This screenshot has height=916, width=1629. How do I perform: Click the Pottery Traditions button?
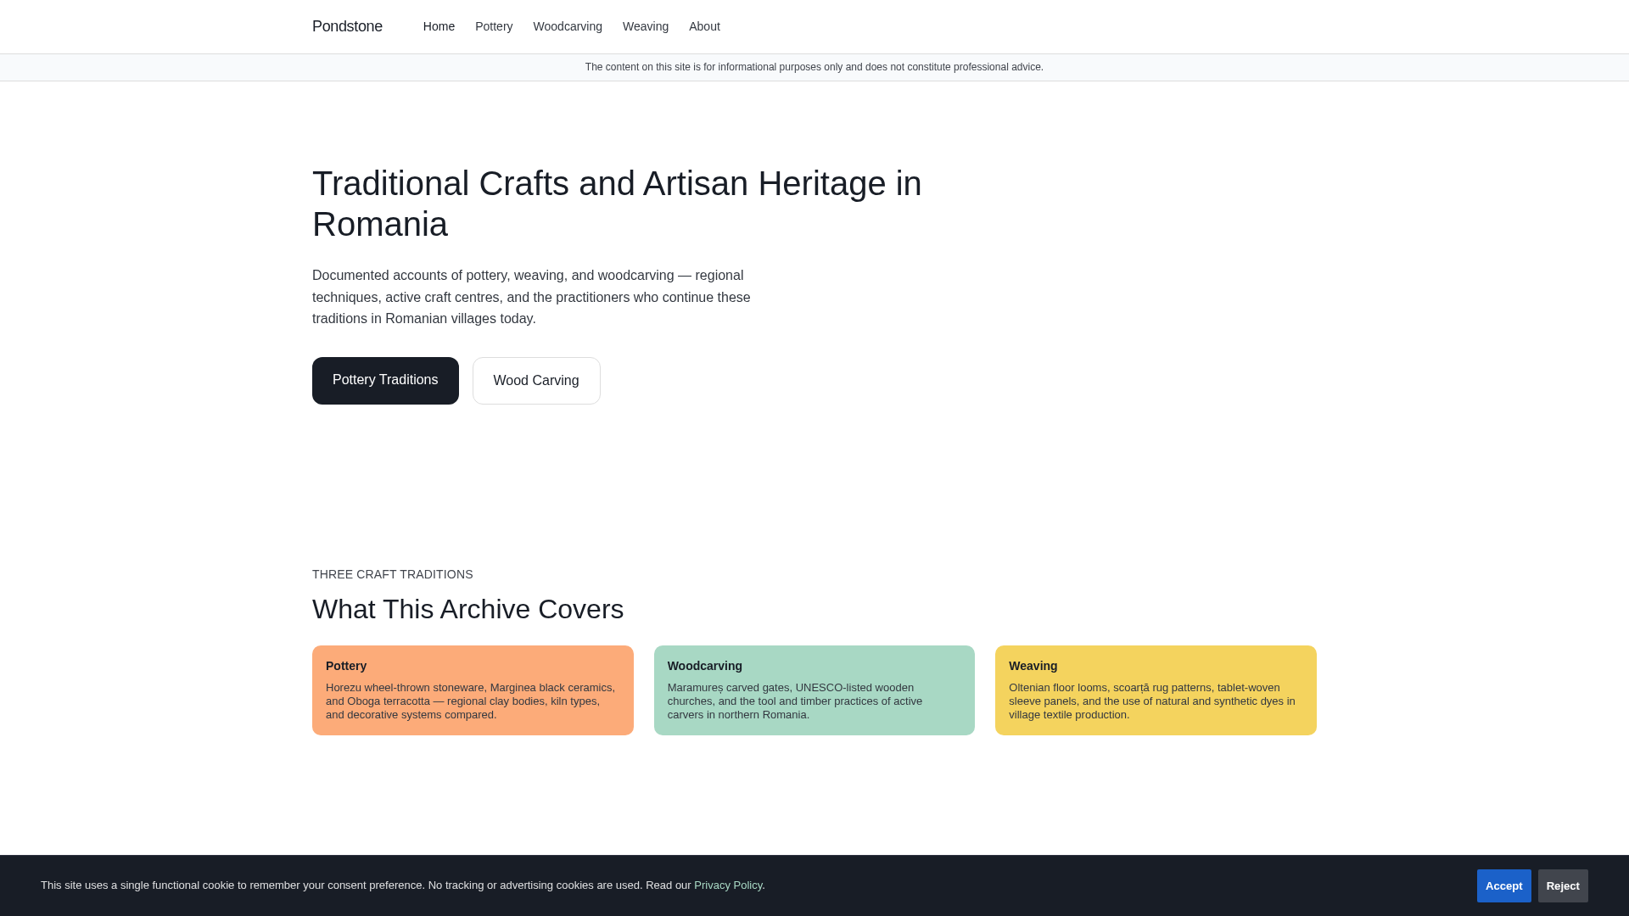click(x=385, y=381)
